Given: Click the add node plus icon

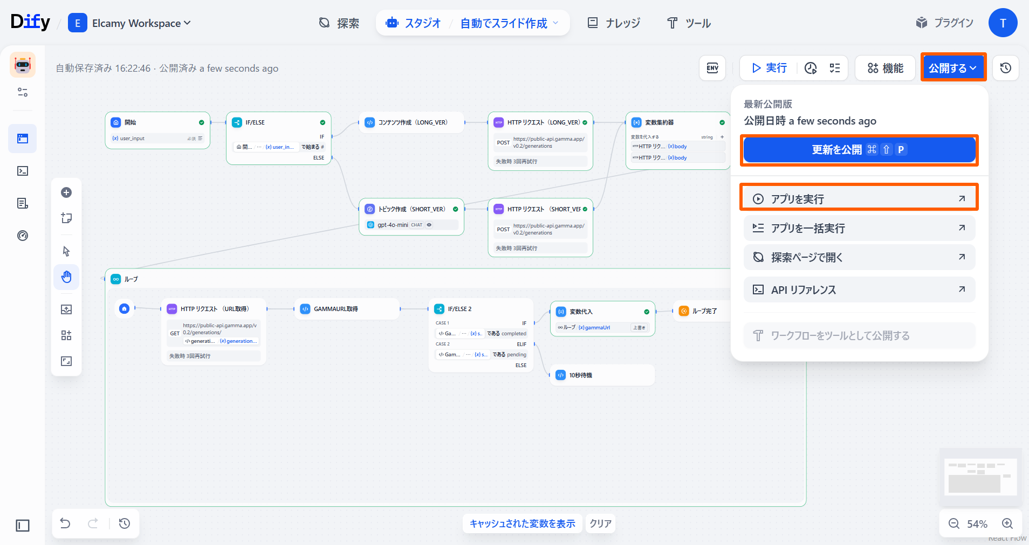Looking at the screenshot, I should [66, 192].
